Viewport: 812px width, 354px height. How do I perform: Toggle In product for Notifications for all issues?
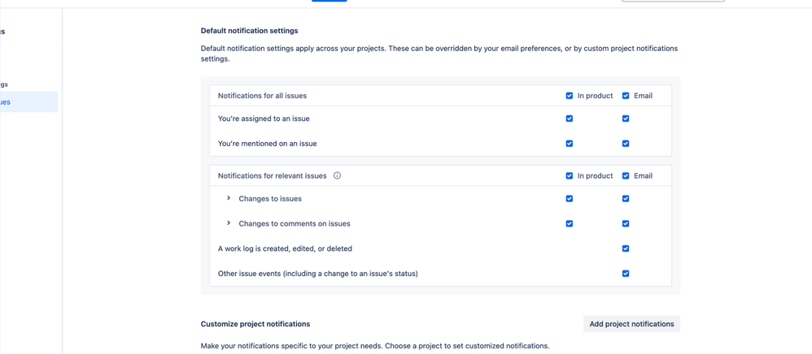570,96
